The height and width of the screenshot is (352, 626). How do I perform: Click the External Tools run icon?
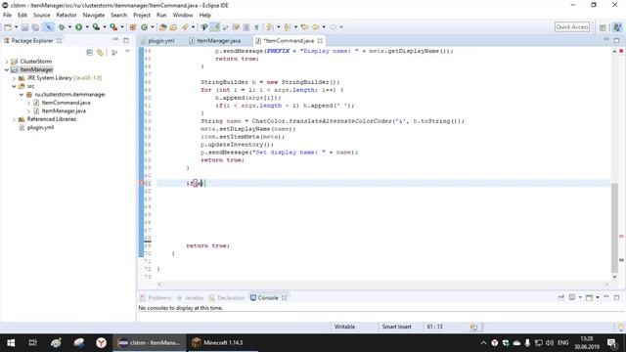click(113, 27)
